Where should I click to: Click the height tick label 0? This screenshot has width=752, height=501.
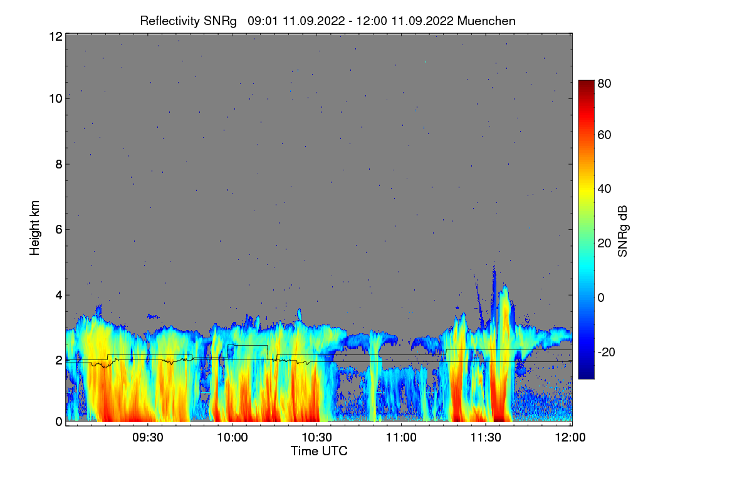click(x=58, y=421)
